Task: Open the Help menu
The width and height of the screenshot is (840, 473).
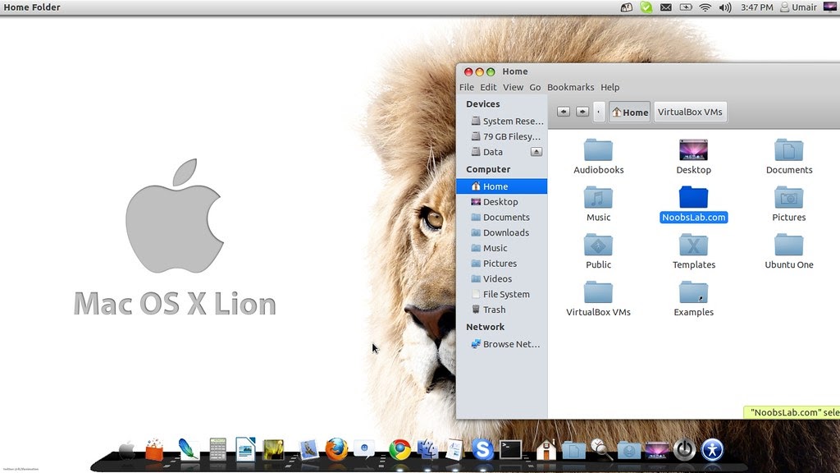Action: pos(609,87)
